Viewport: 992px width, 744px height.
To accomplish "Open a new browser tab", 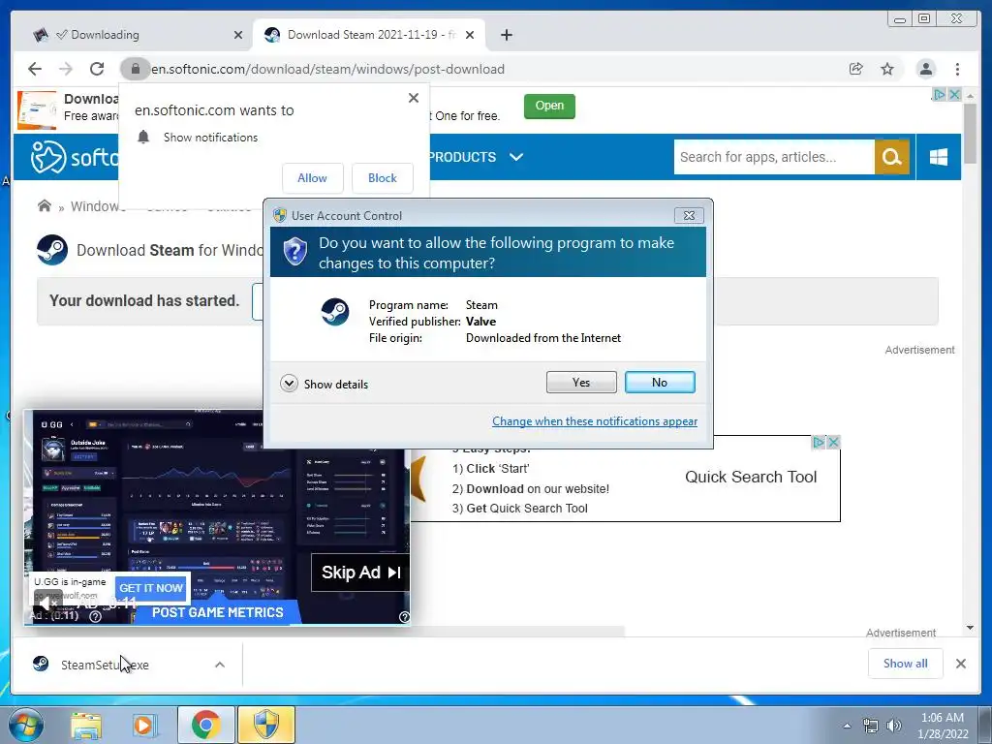I will 506,35.
